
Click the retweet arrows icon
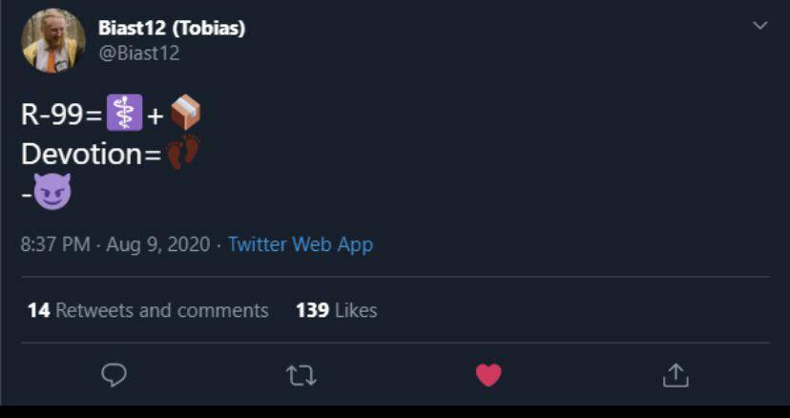pyautogui.click(x=301, y=375)
